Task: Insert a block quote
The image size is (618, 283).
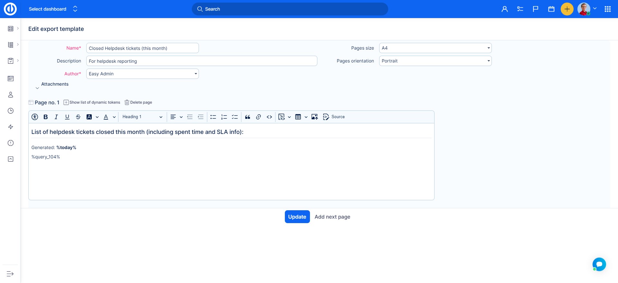Action: point(248,117)
